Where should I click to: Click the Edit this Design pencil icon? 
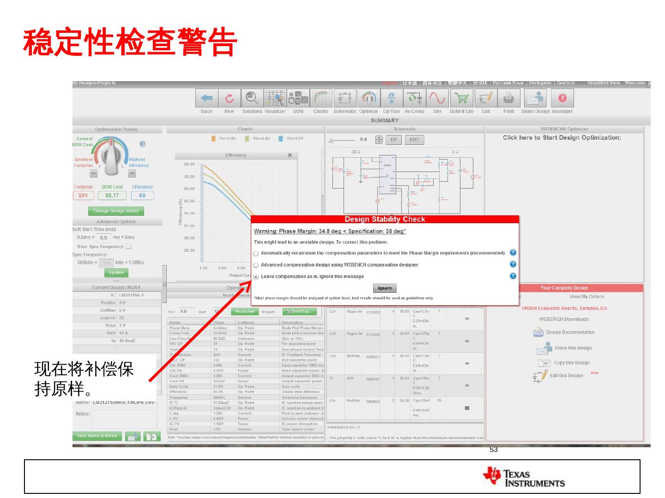[539, 376]
